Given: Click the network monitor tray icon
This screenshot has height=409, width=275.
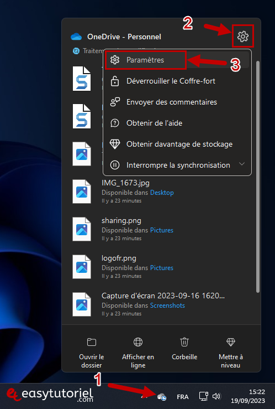Looking at the screenshot, I should point(203,396).
